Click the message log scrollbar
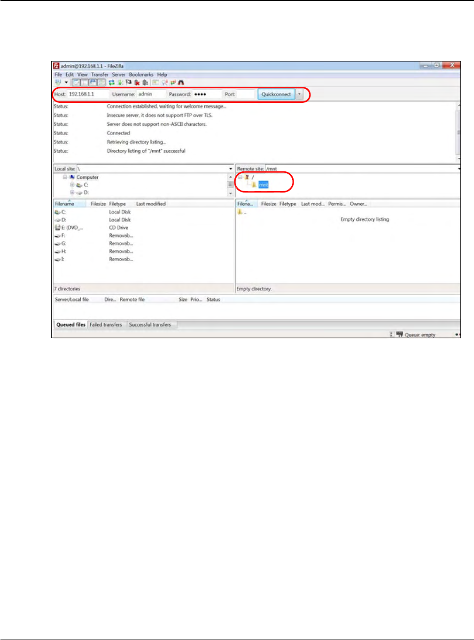474x640 pixels. click(x=458, y=132)
